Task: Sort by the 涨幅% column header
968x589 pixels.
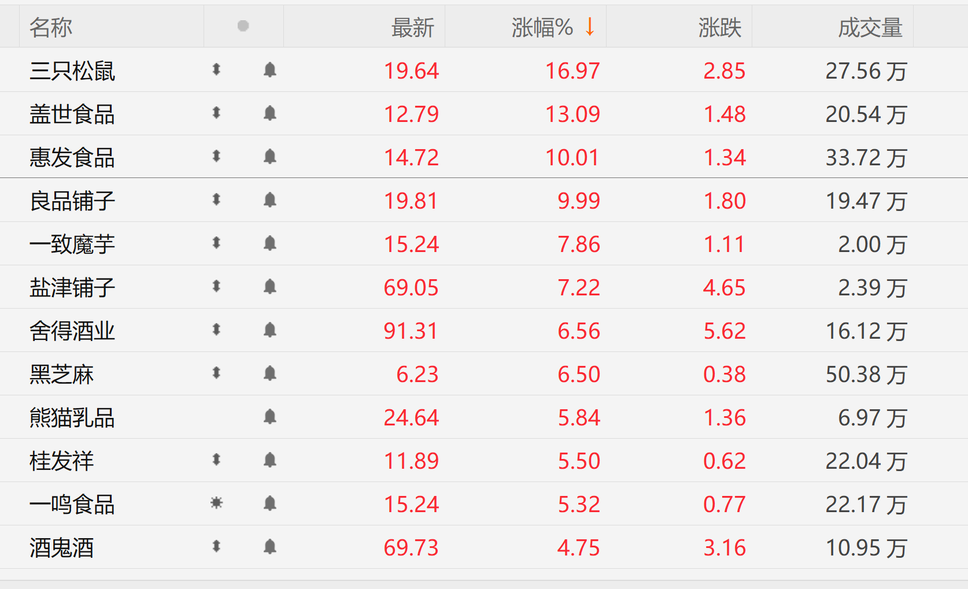Action: pyautogui.click(x=542, y=27)
